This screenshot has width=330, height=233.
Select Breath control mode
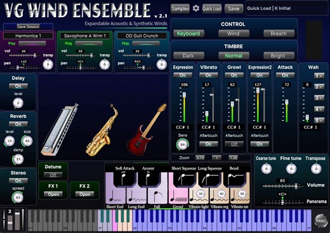[279, 34]
